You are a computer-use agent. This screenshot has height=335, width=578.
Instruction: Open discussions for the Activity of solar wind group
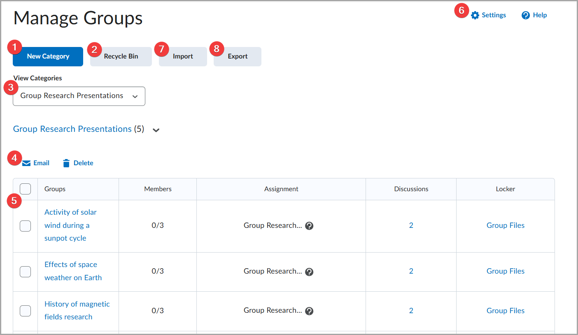[411, 225]
